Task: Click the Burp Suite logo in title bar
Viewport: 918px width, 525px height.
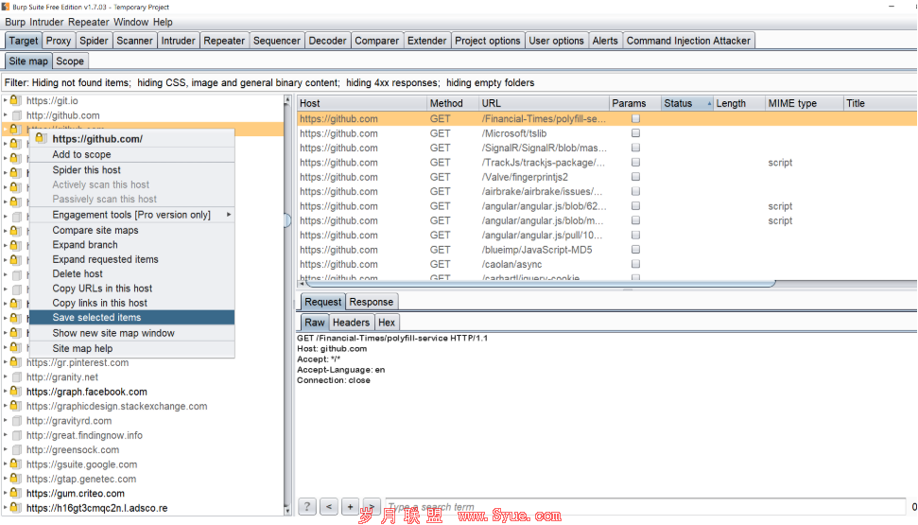Action: point(6,7)
